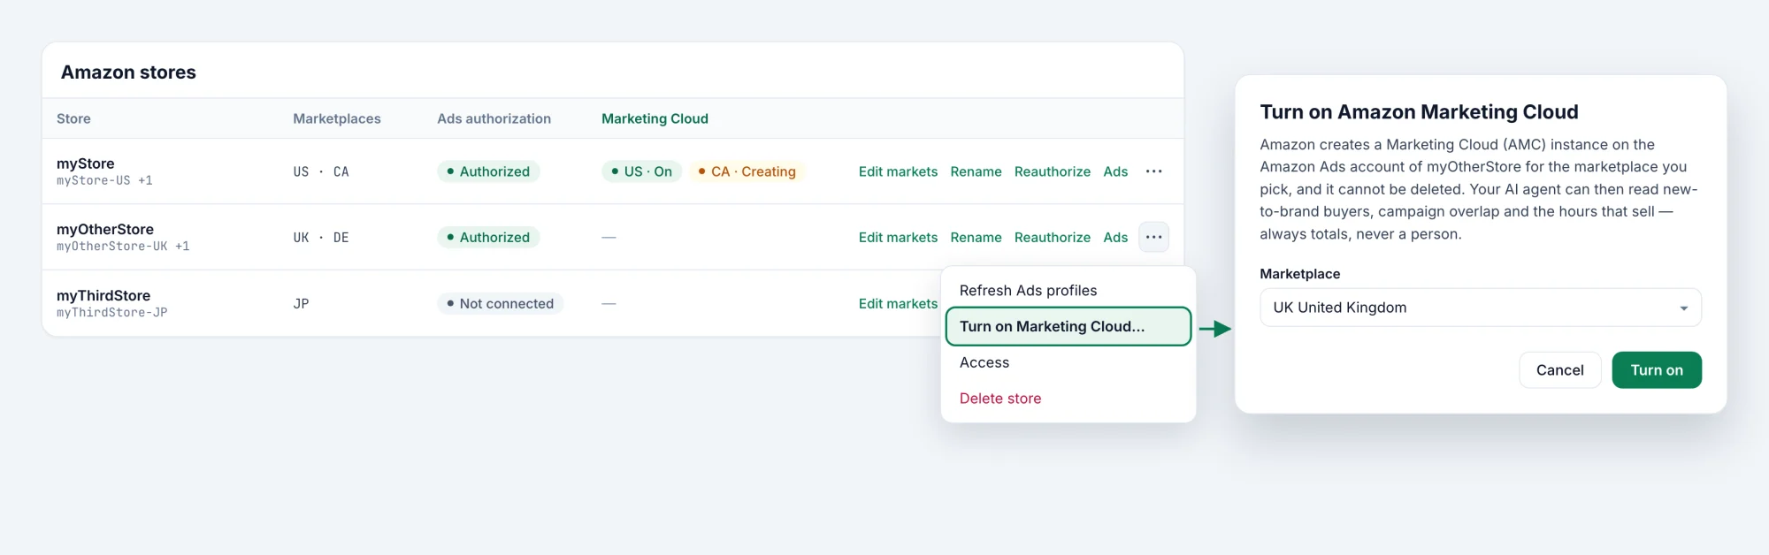Viewport: 1769px width, 555px height.
Task: Select the myThirdStore store name
Action: coord(103,295)
